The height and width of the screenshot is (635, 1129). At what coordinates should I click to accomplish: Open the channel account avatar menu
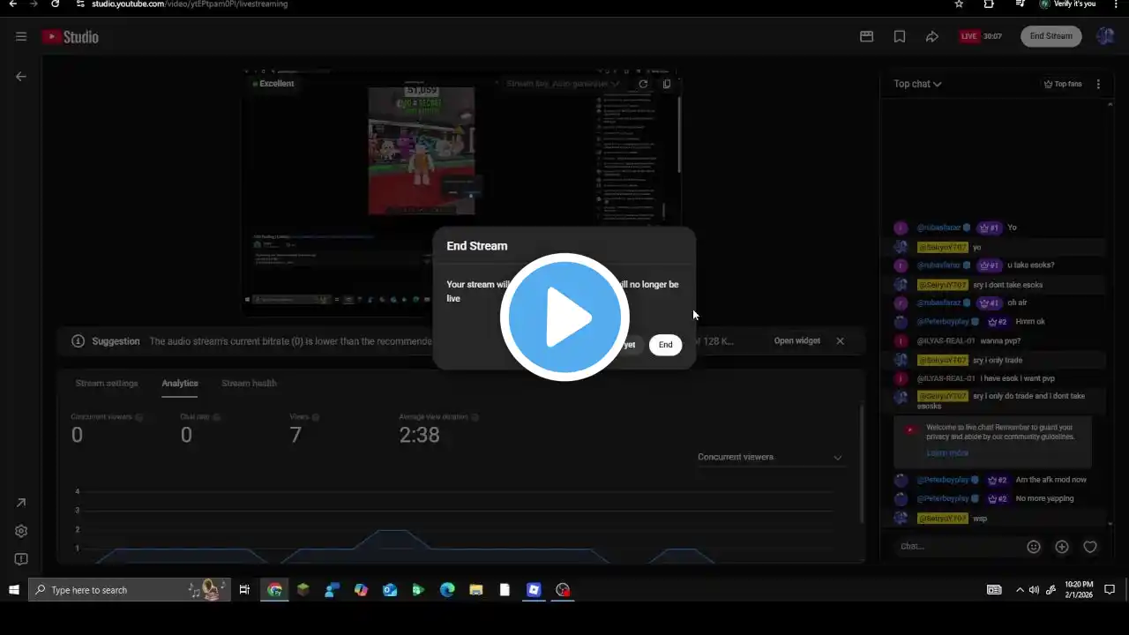point(1105,36)
